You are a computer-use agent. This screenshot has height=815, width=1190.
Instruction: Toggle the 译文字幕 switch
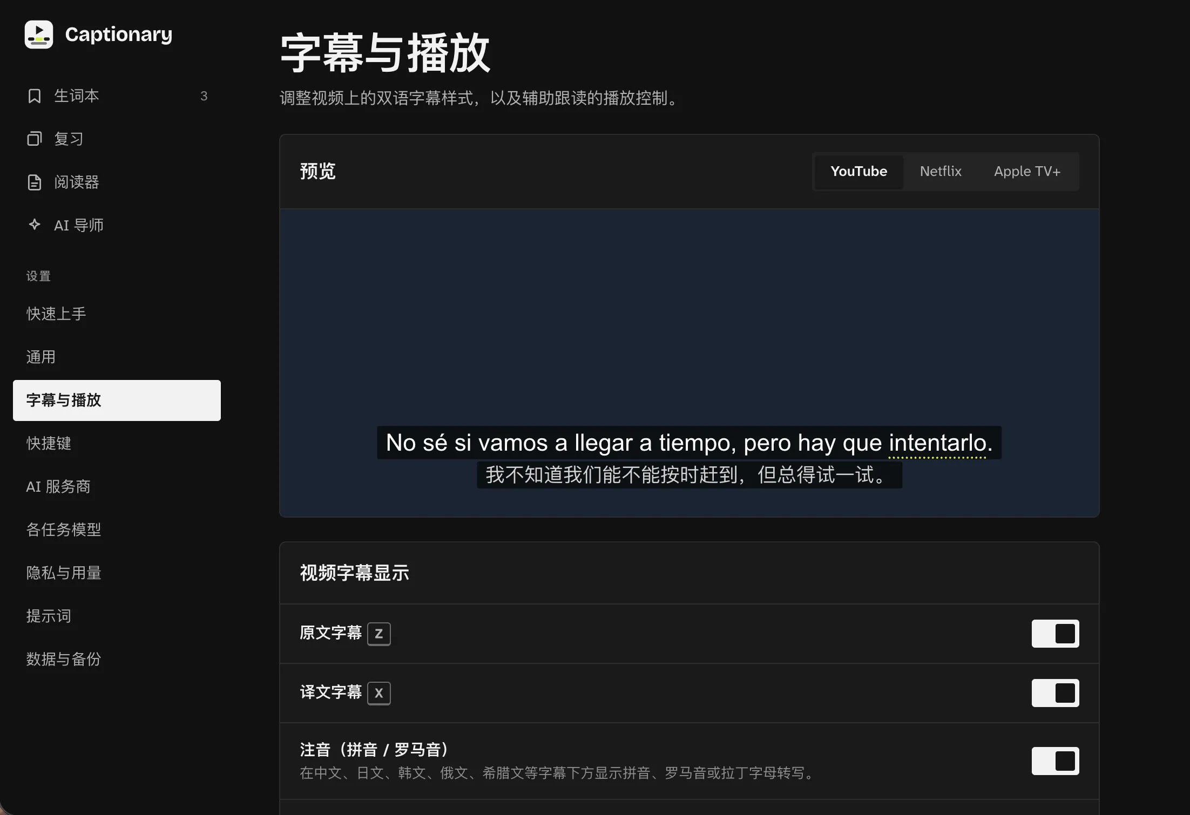click(x=1055, y=693)
